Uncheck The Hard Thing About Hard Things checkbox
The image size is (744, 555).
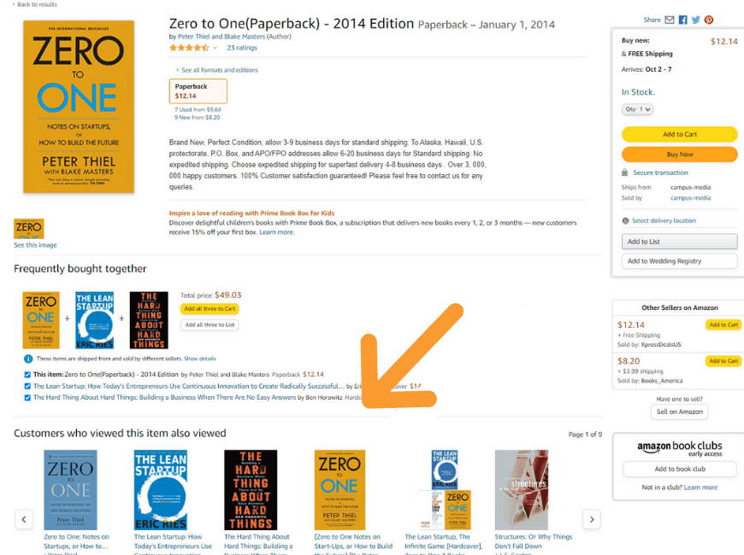point(27,398)
